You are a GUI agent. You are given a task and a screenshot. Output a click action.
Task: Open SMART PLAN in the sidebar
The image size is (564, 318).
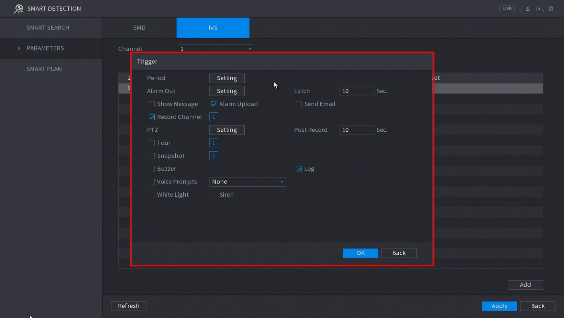(44, 69)
